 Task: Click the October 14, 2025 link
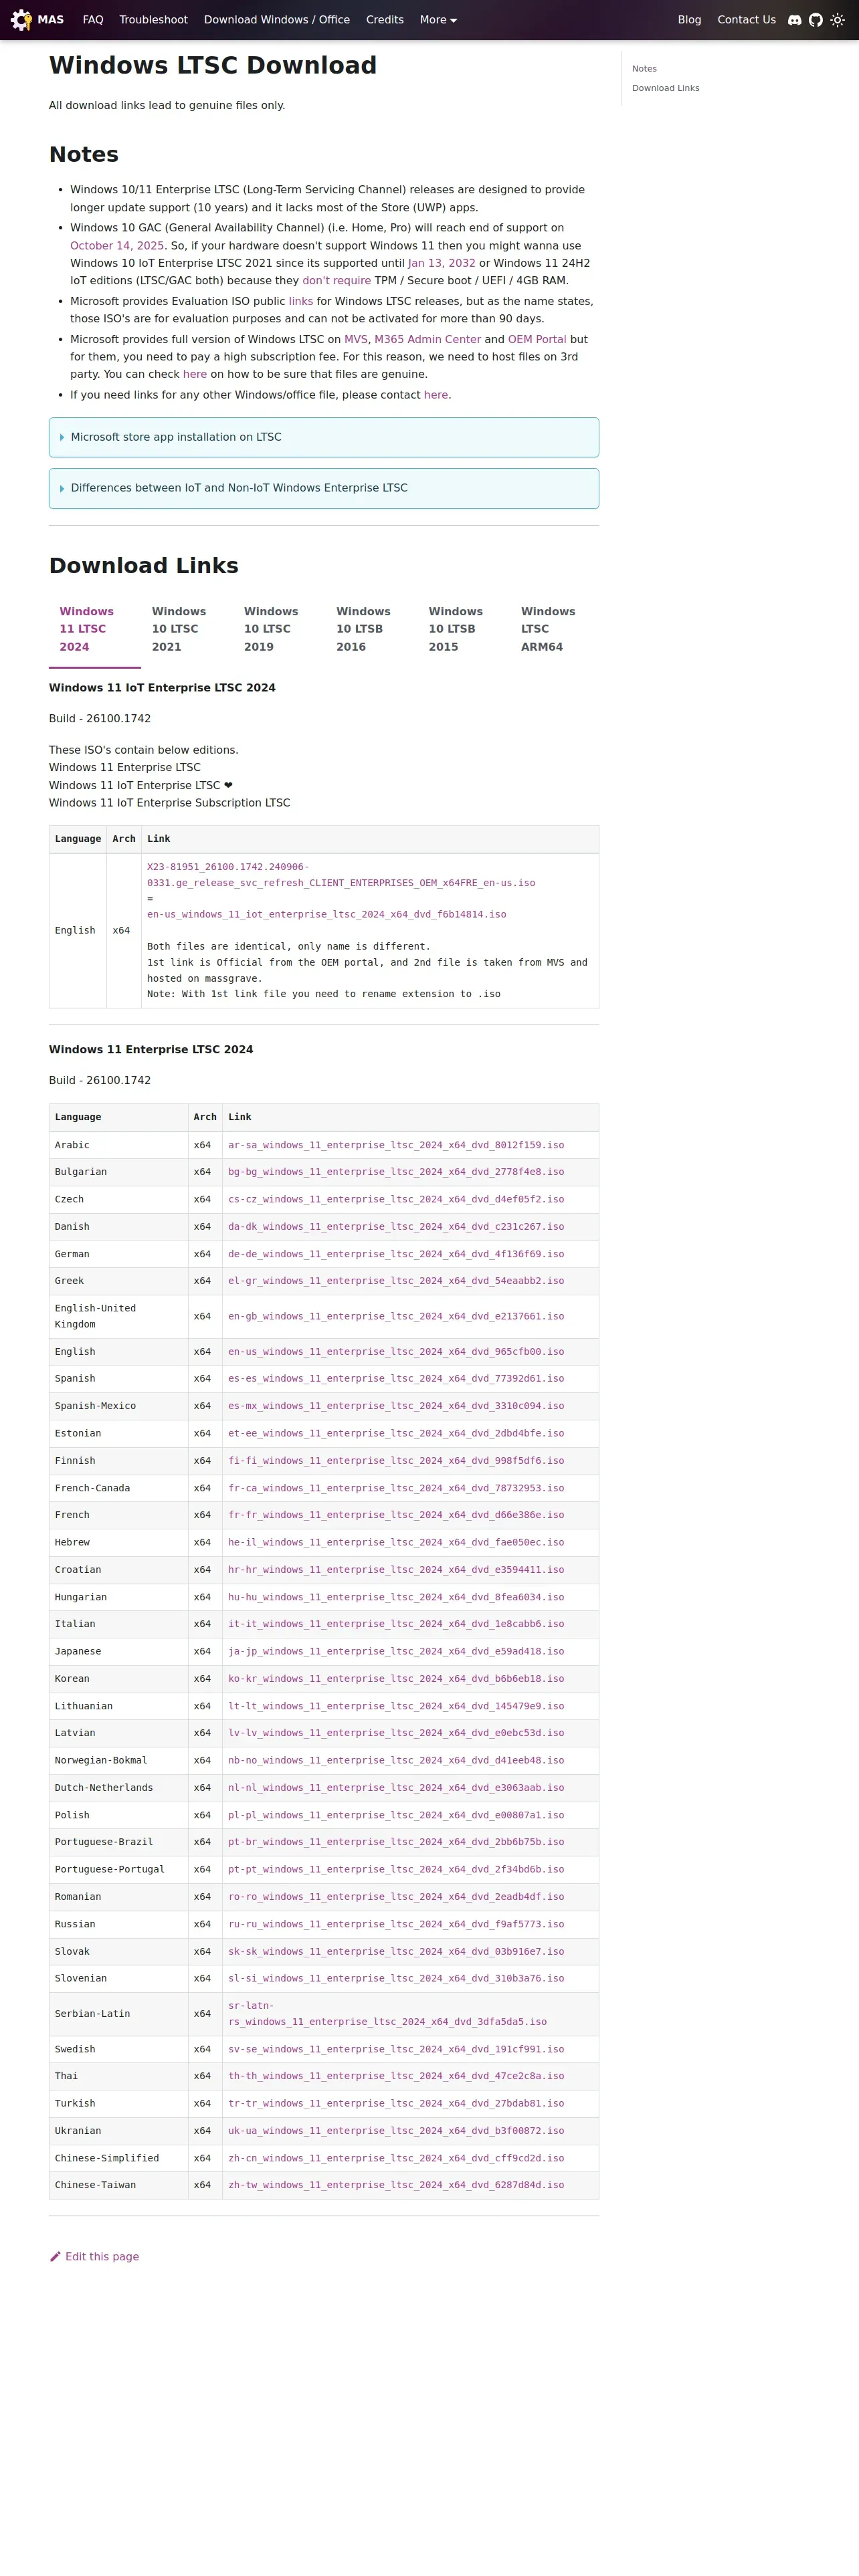click(117, 245)
